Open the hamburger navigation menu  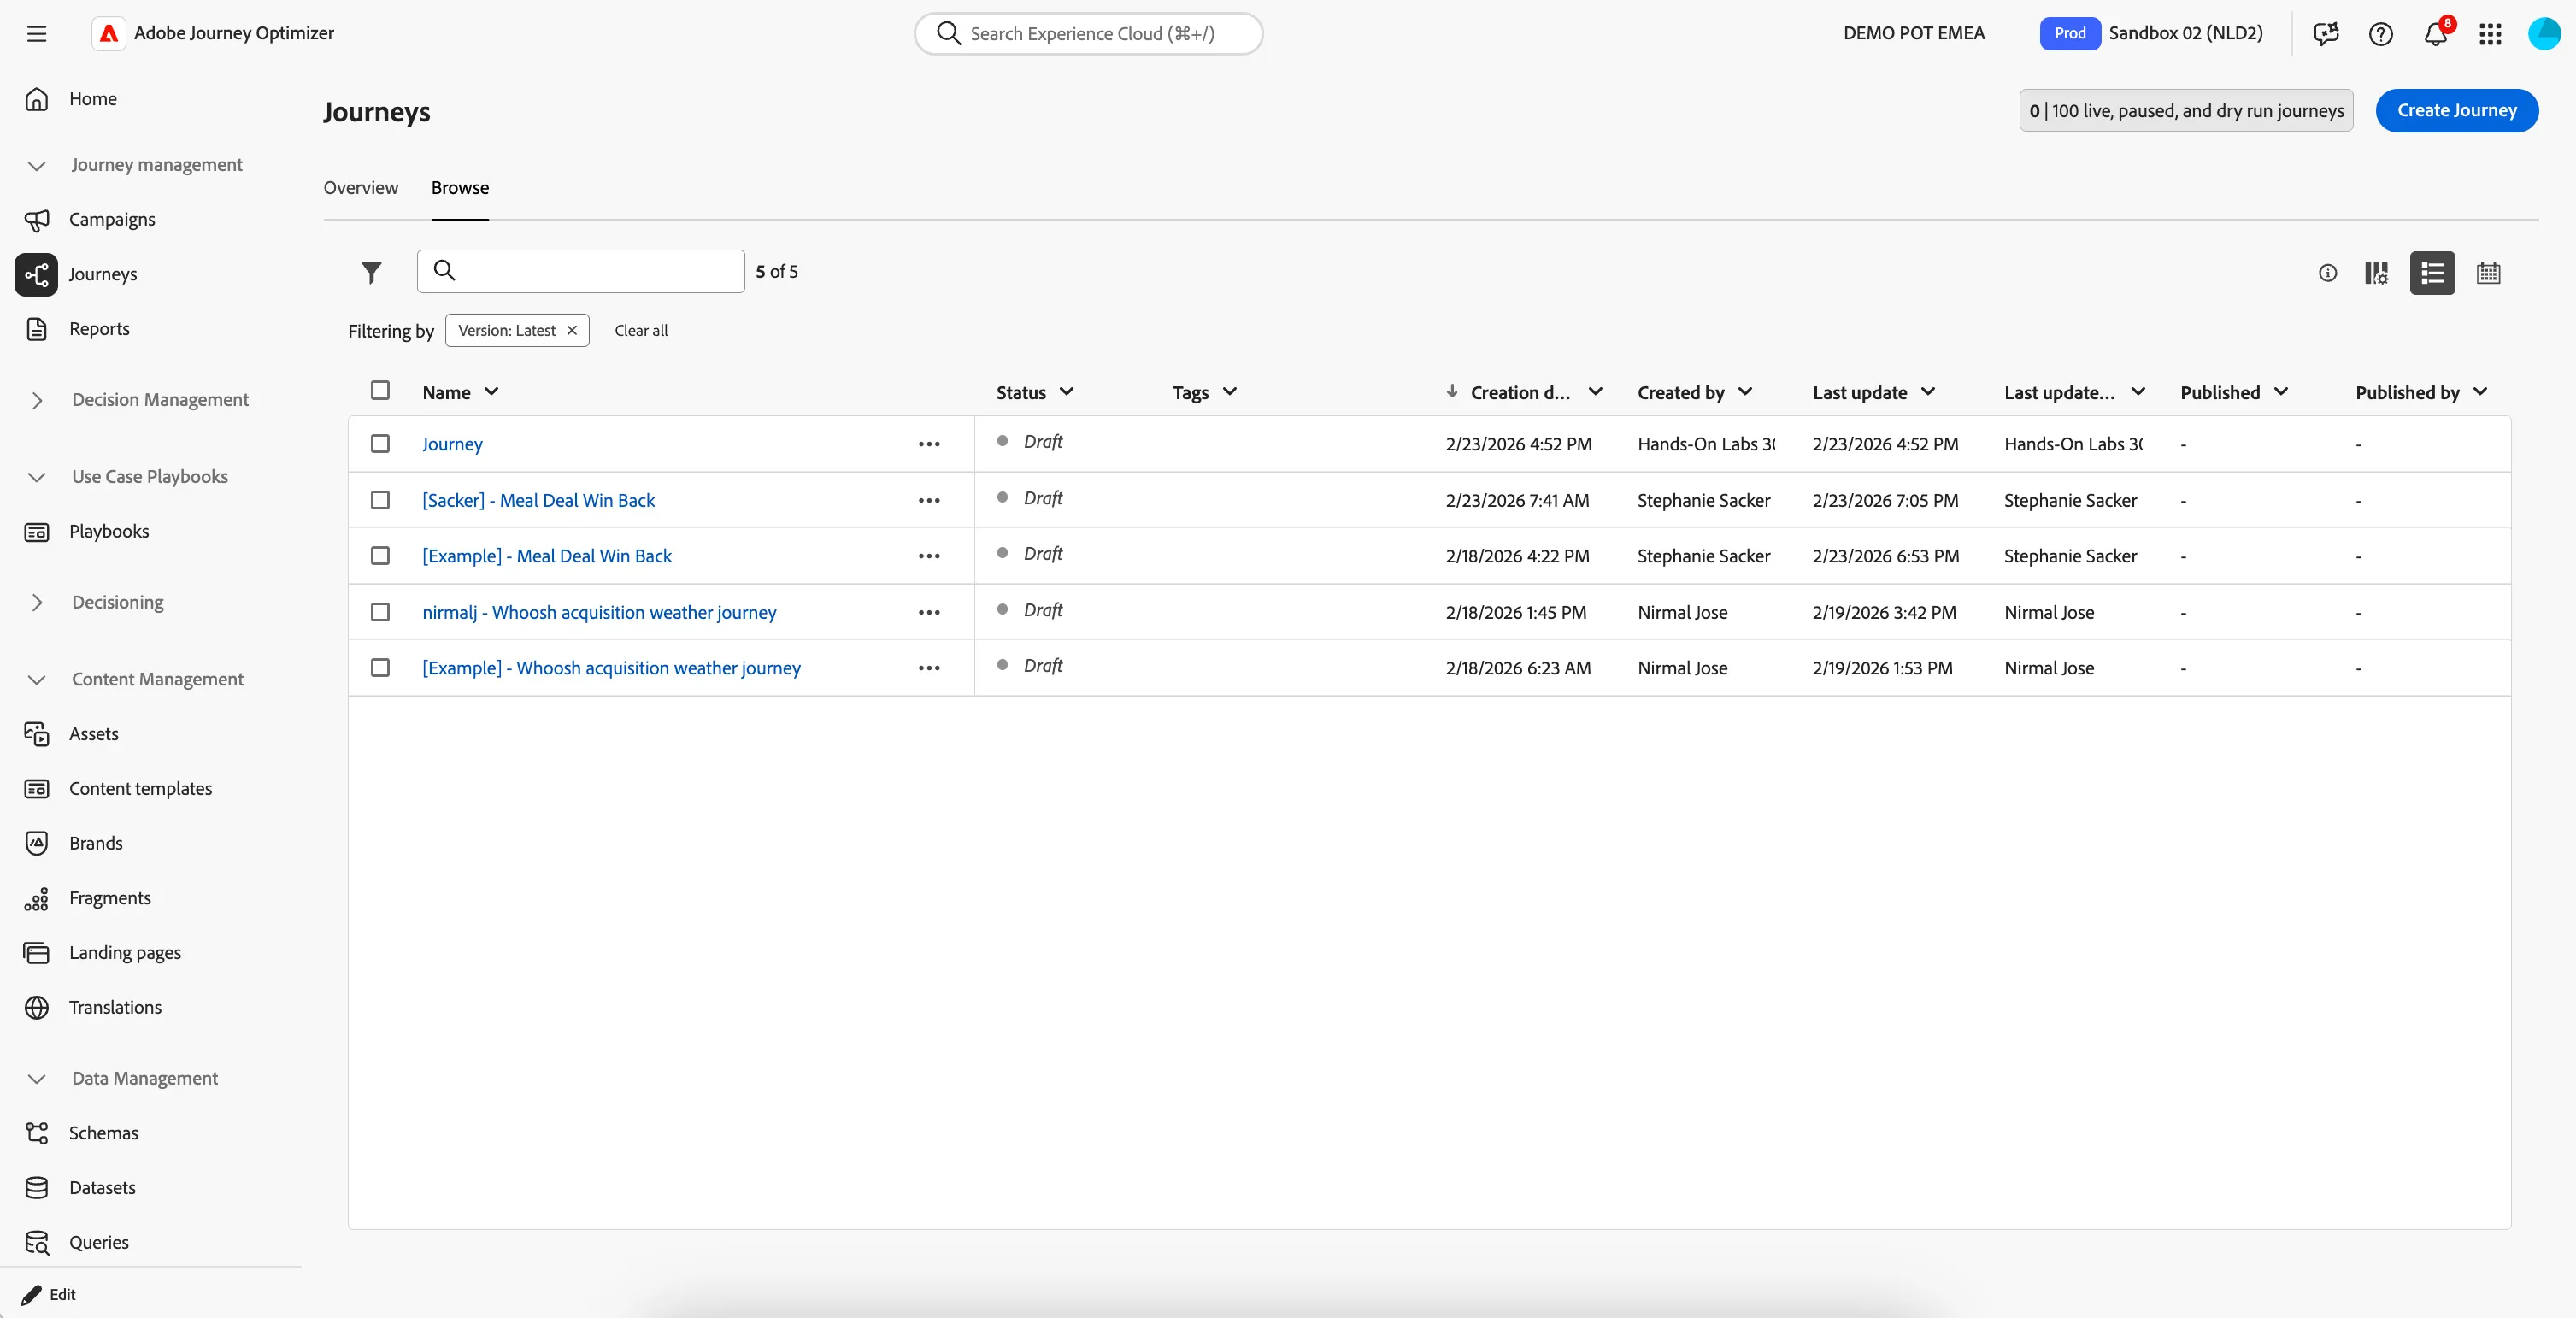[x=37, y=34]
